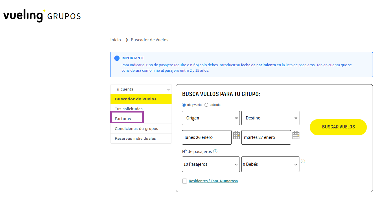The image size is (381, 199).
Task: Expand the 10 Pasajeros dropdown
Action: (211, 164)
